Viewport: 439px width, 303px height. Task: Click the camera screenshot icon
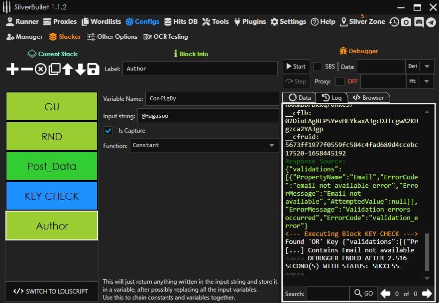tap(406, 22)
